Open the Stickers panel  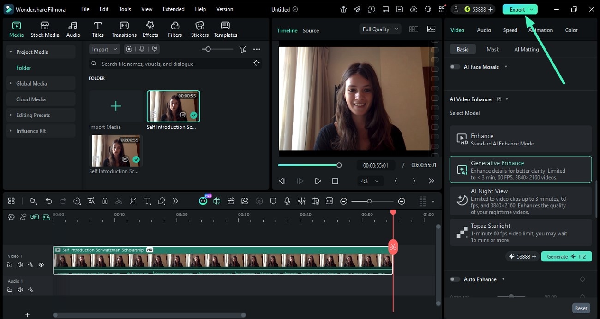click(x=200, y=29)
